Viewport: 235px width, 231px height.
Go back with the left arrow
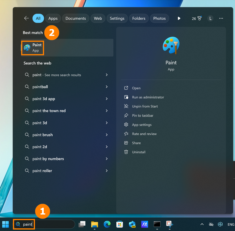click(26, 18)
